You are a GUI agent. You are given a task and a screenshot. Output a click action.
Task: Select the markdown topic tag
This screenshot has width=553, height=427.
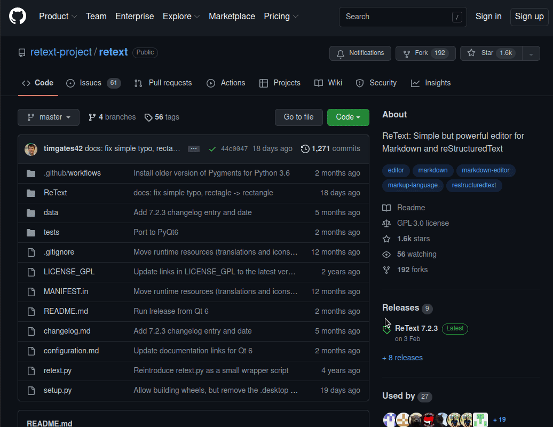(x=433, y=170)
